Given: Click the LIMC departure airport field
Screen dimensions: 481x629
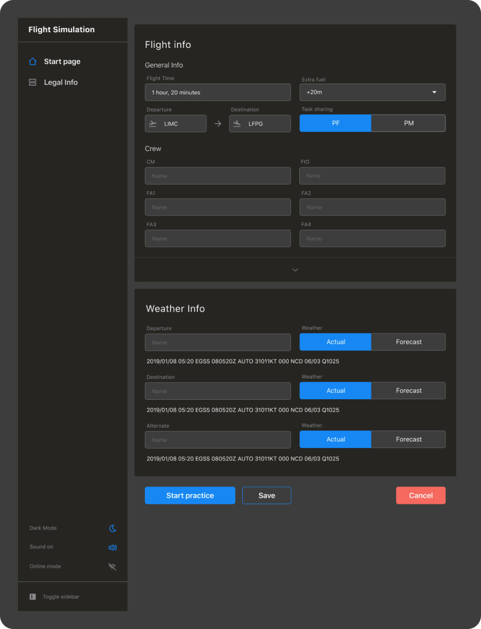Looking at the screenshot, I should 176,124.
